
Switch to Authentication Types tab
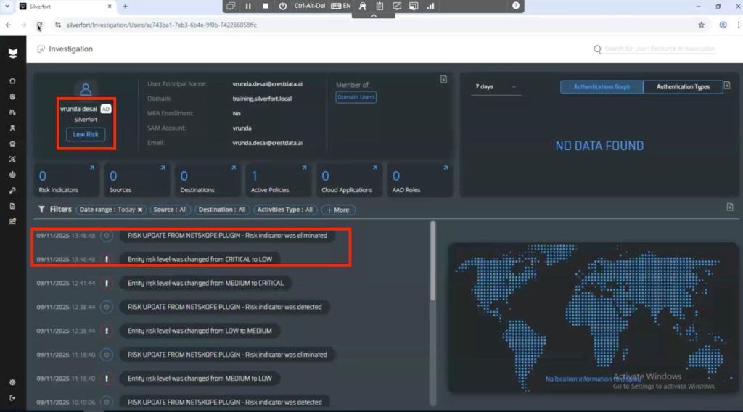point(683,86)
